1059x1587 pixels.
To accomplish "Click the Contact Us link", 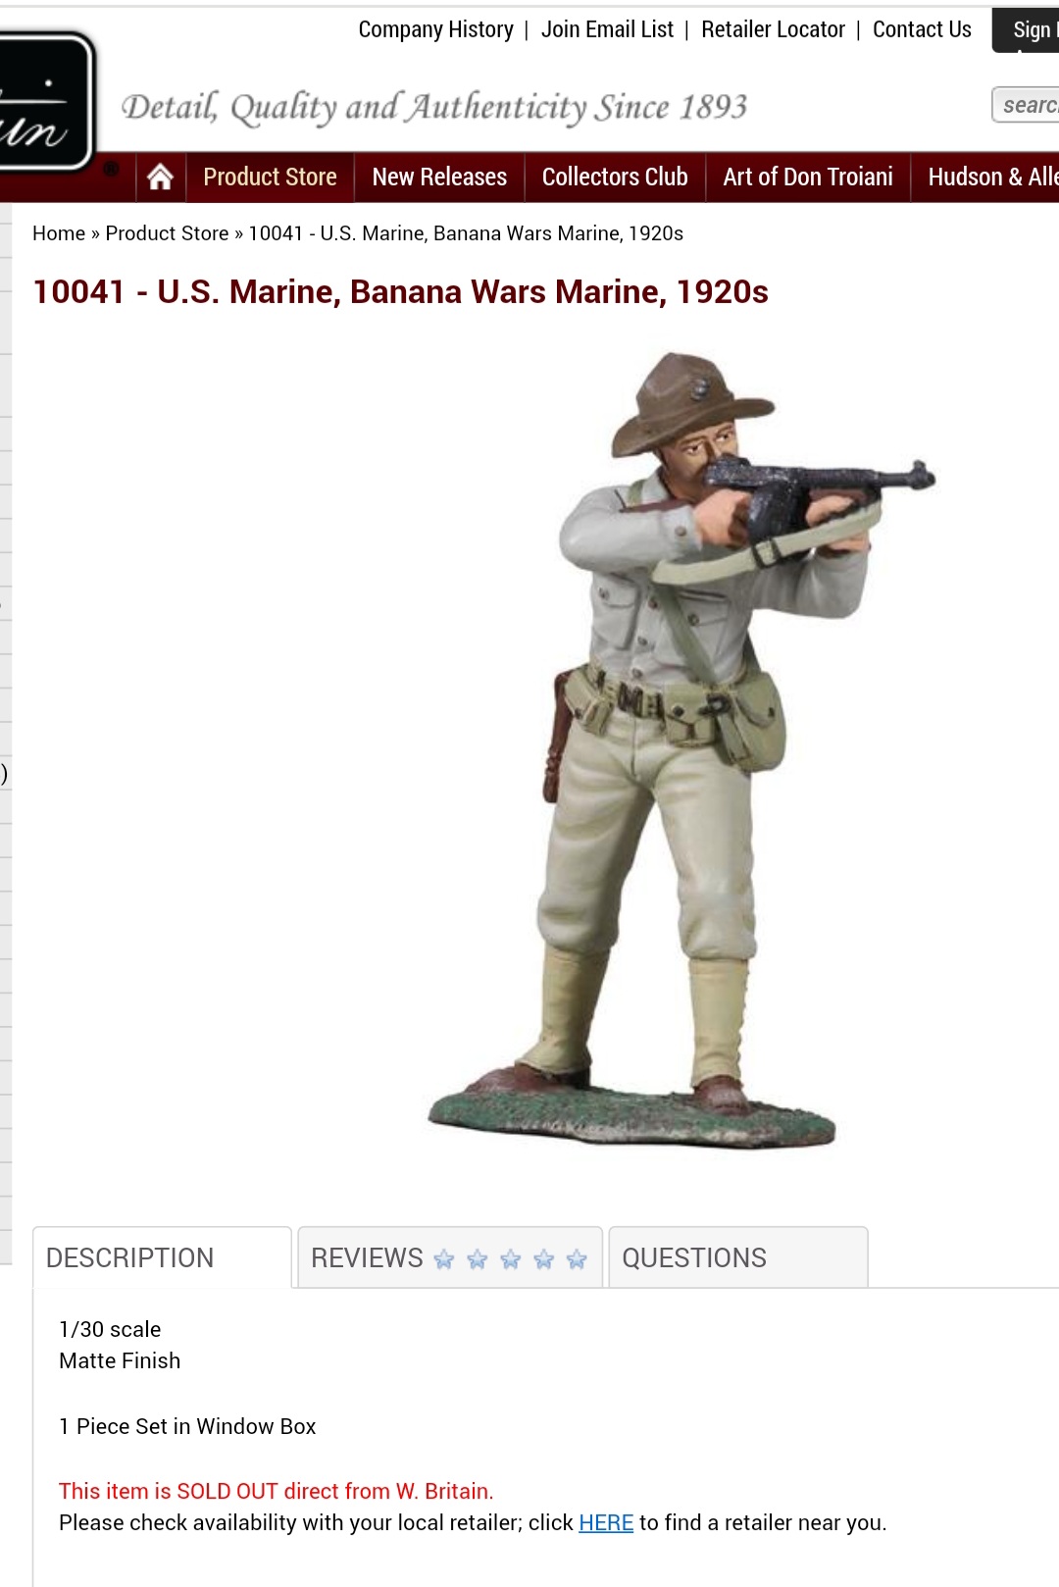I will (922, 29).
